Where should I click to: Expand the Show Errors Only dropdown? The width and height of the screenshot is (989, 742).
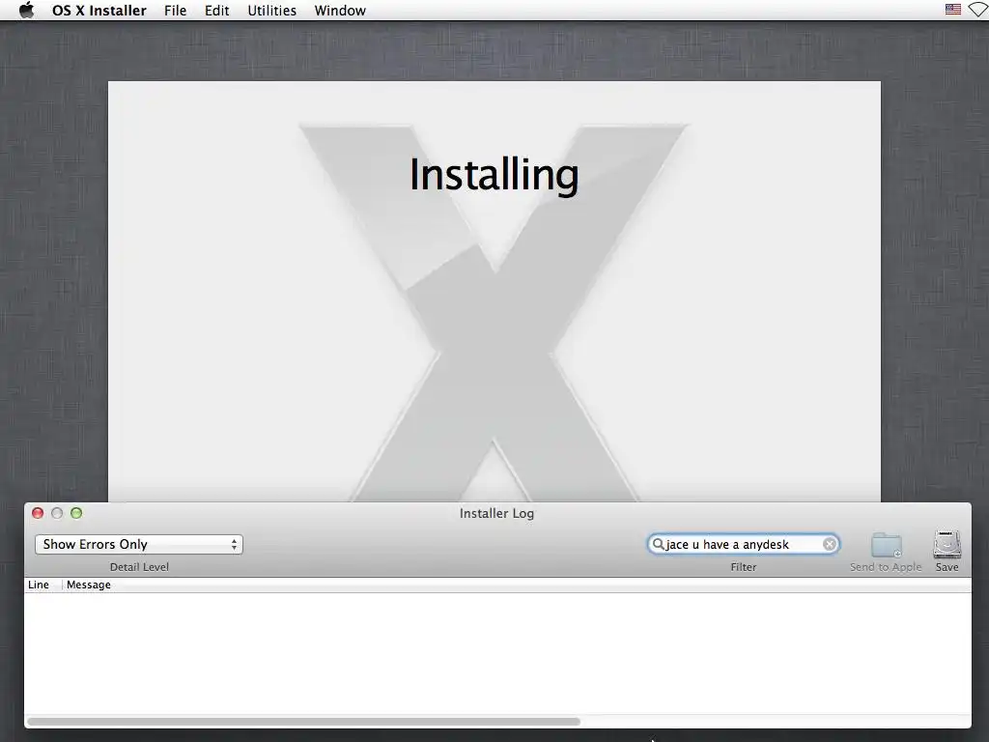click(x=139, y=545)
